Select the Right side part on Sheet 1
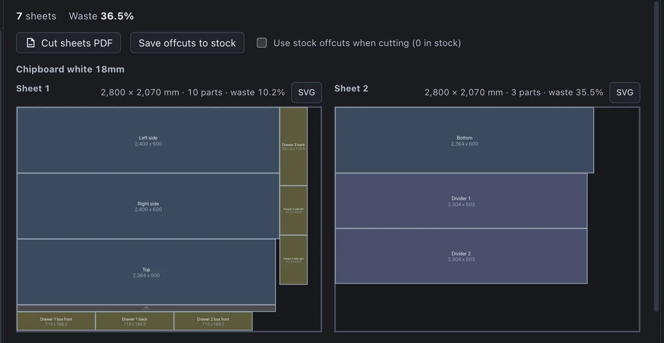The width and height of the screenshot is (664, 343). pyautogui.click(x=148, y=206)
